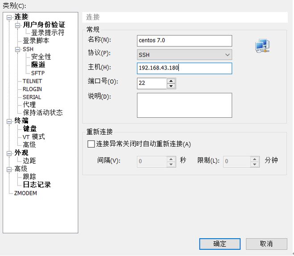This screenshot has width=294, height=256.
Task: Click the 确定 button
Action: pyautogui.click(x=220, y=244)
